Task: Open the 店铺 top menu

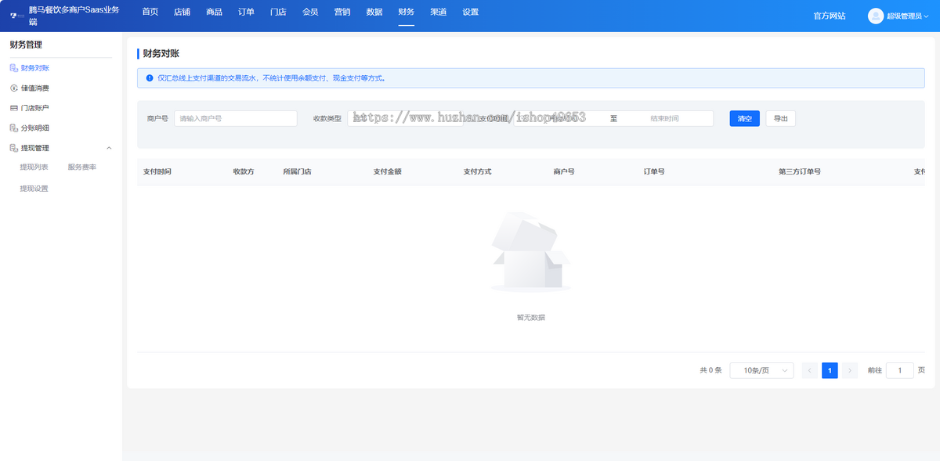Action: [x=182, y=12]
